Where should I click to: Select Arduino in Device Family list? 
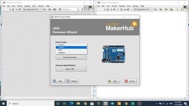(x=71, y=45)
